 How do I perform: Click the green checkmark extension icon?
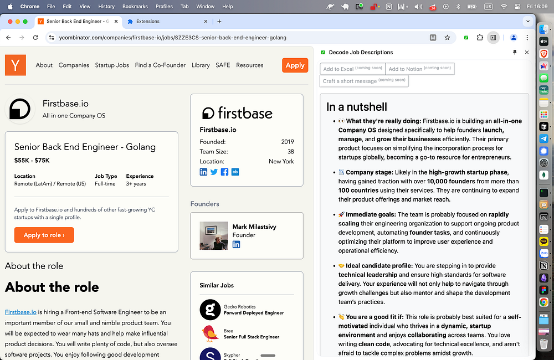click(x=466, y=38)
